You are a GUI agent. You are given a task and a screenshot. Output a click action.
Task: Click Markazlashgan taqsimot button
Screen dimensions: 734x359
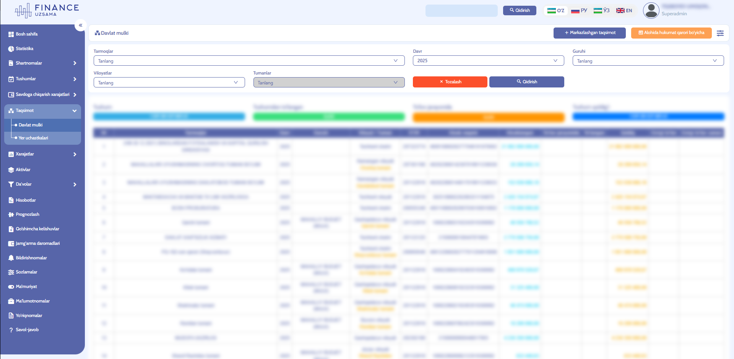click(x=589, y=33)
